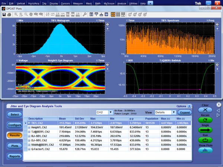Select the TJ@BER1, Ch2 measurement row
This screenshot has width=223, height=167.
pos(41,131)
